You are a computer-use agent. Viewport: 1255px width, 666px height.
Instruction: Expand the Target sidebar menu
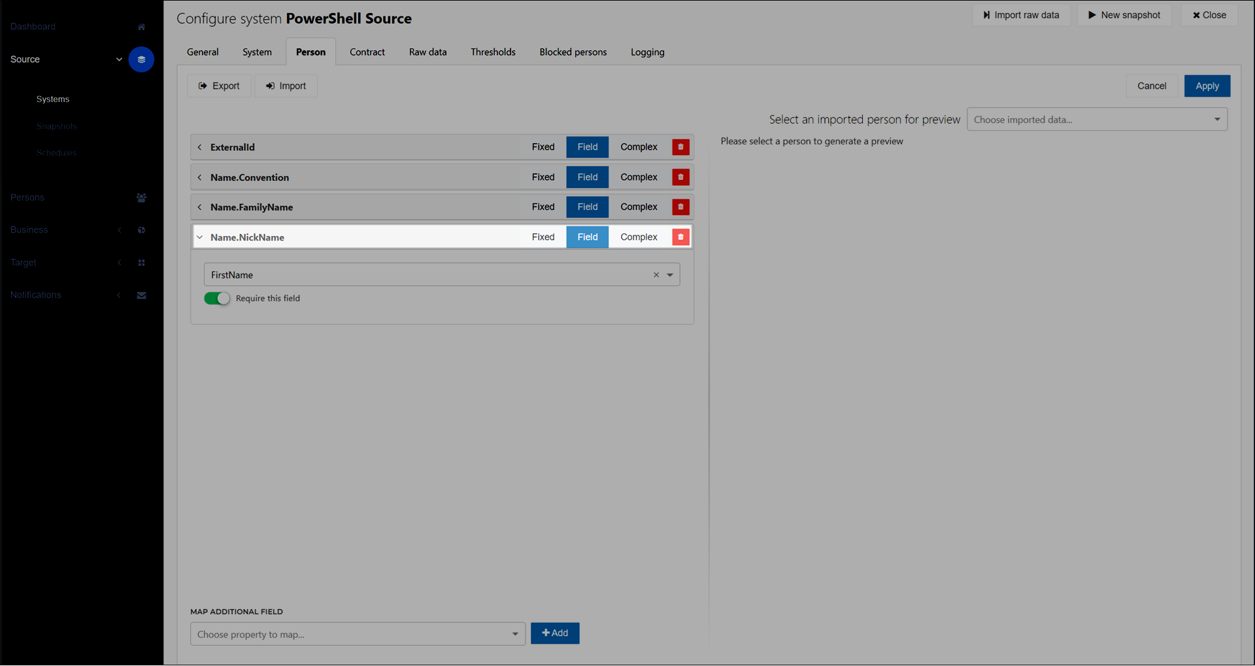(x=119, y=263)
